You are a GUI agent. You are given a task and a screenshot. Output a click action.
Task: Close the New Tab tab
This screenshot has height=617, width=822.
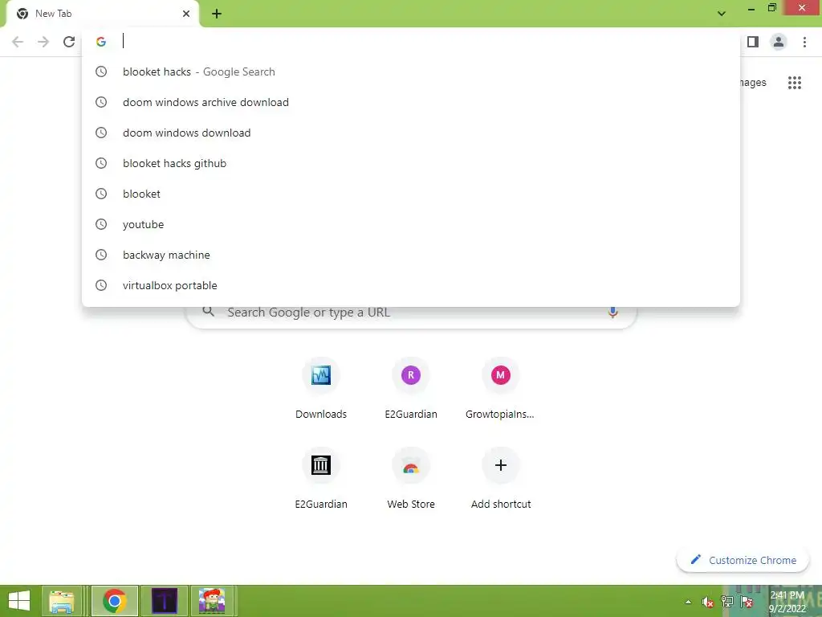[186, 14]
